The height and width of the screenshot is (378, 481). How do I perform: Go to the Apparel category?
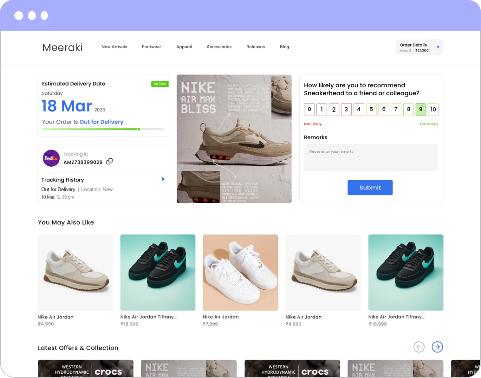click(x=184, y=47)
